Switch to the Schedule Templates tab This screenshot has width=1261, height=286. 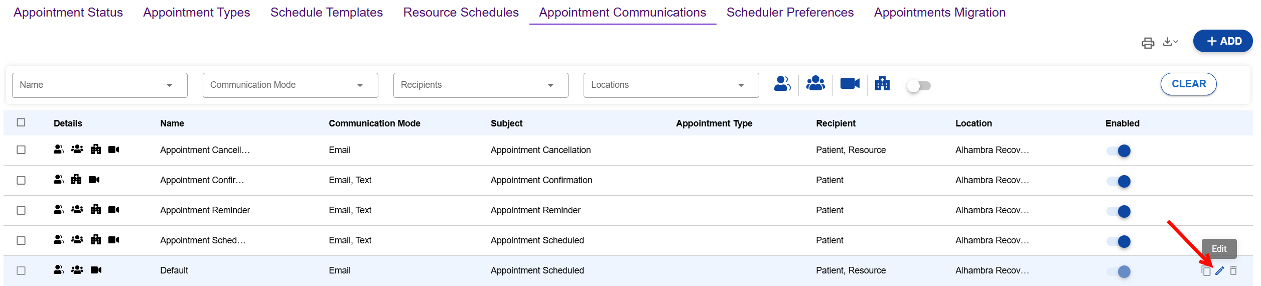pyautogui.click(x=326, y=13)
